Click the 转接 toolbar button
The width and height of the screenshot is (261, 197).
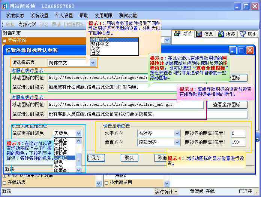click(10, 25)
